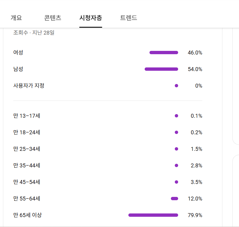Click the 남성 row label
The height and width of the screenshot is (227, 239).
tap(18, 69)
